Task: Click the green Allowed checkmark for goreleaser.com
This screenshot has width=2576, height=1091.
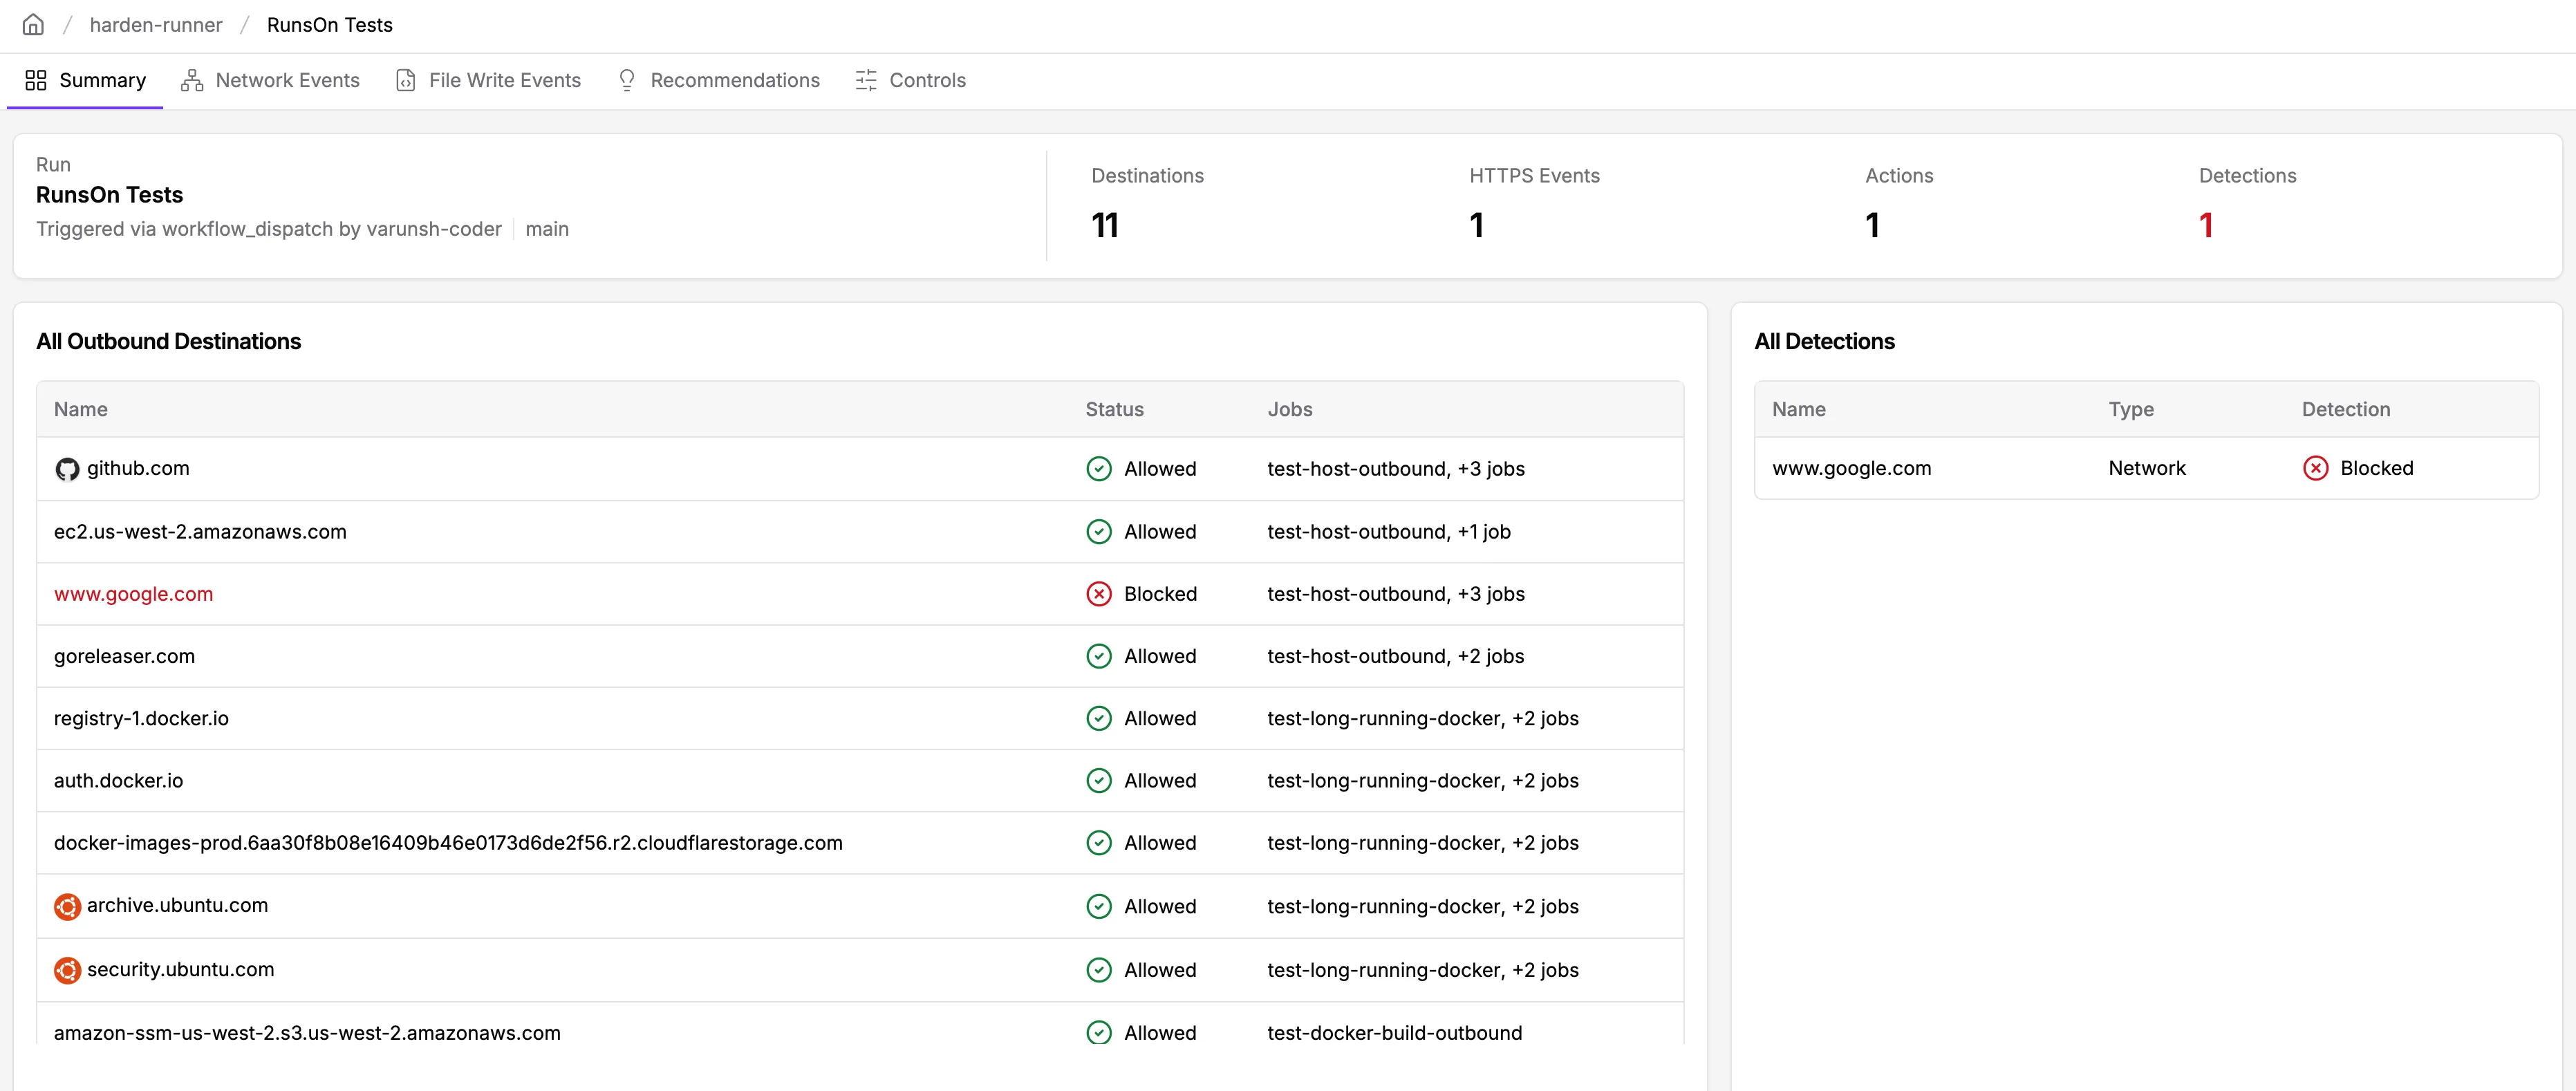Action: click(x=1099, y=656)
